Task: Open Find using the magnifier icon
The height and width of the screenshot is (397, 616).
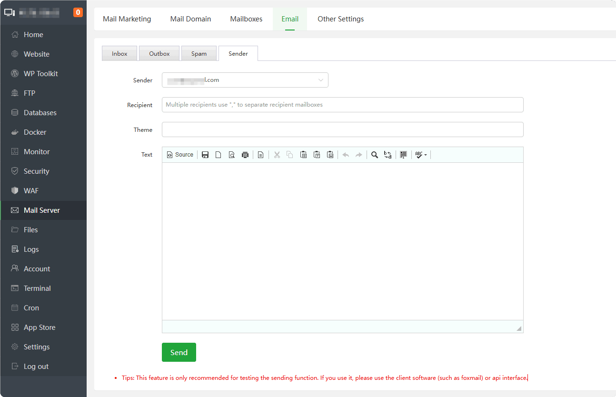Action: point(375,155)
